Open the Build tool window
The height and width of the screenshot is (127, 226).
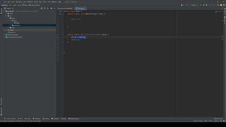pyautogui.click(x=64, y=119)
